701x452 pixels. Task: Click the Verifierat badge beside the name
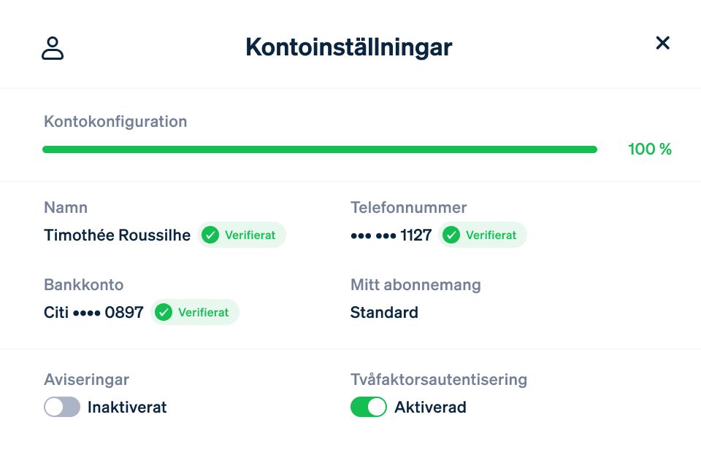click(242, 235)
